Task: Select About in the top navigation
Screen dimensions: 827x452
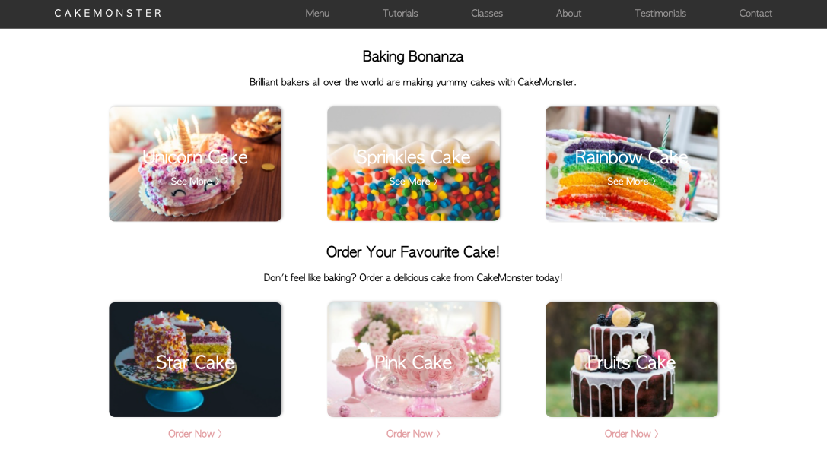Action: click(x=568, y=13)
